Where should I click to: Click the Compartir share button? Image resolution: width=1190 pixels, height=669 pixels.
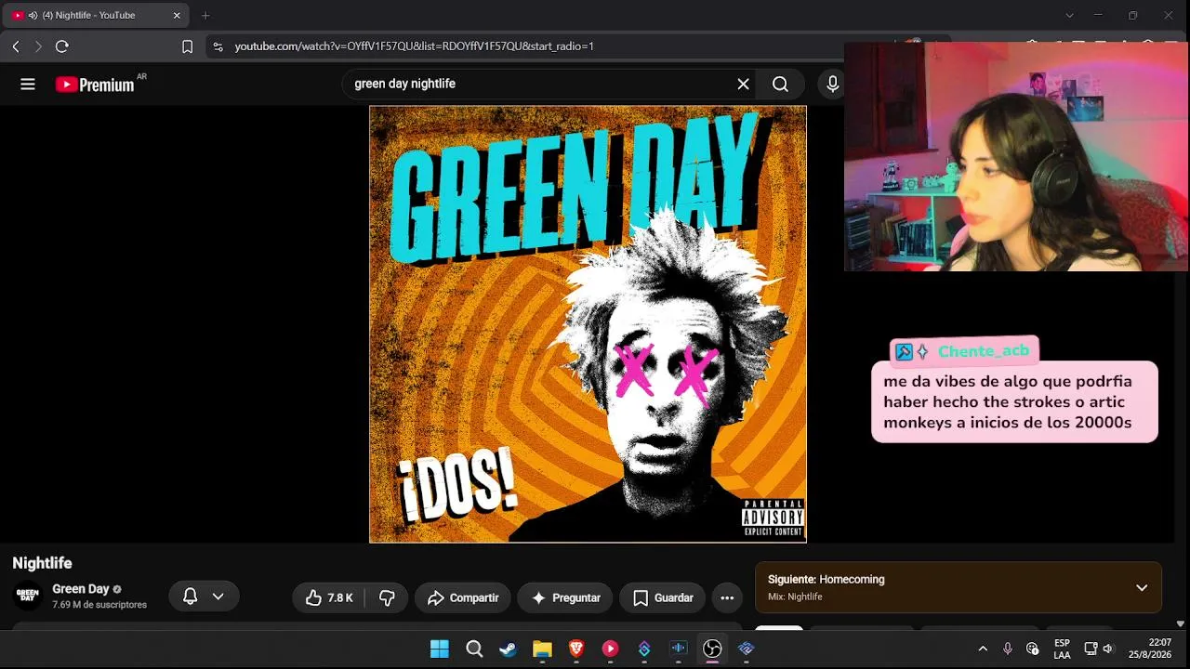pyautogui.click(x=463, y=597)
